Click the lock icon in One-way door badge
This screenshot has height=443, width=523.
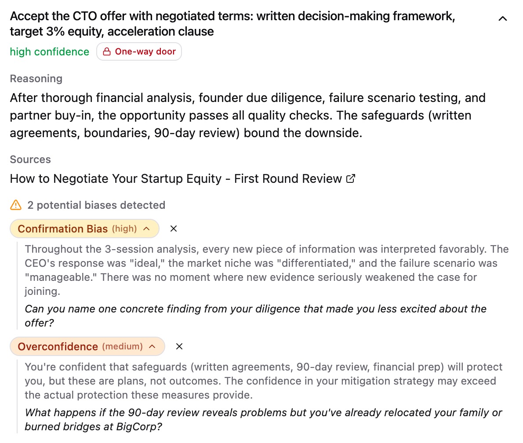[106, 51]
